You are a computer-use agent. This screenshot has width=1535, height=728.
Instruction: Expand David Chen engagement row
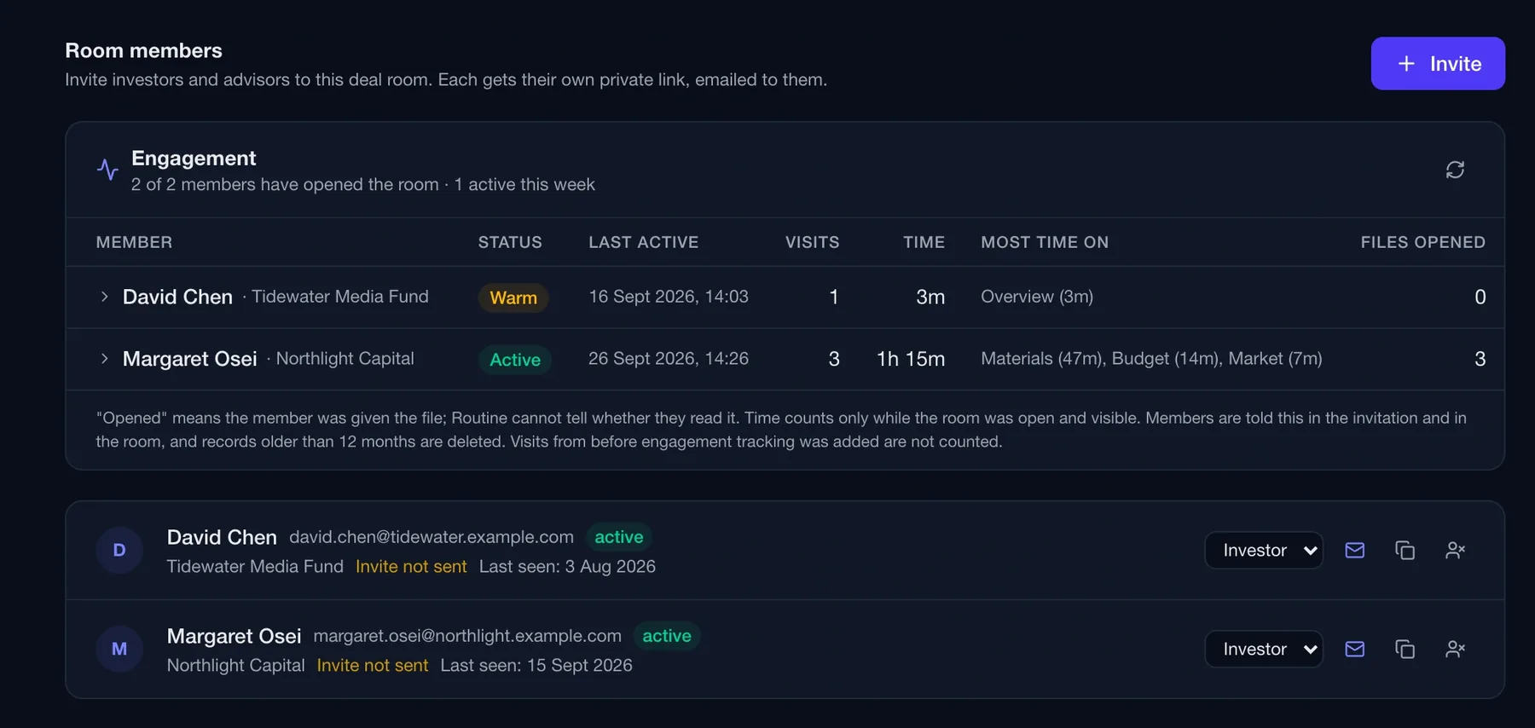tap(104, 297)
